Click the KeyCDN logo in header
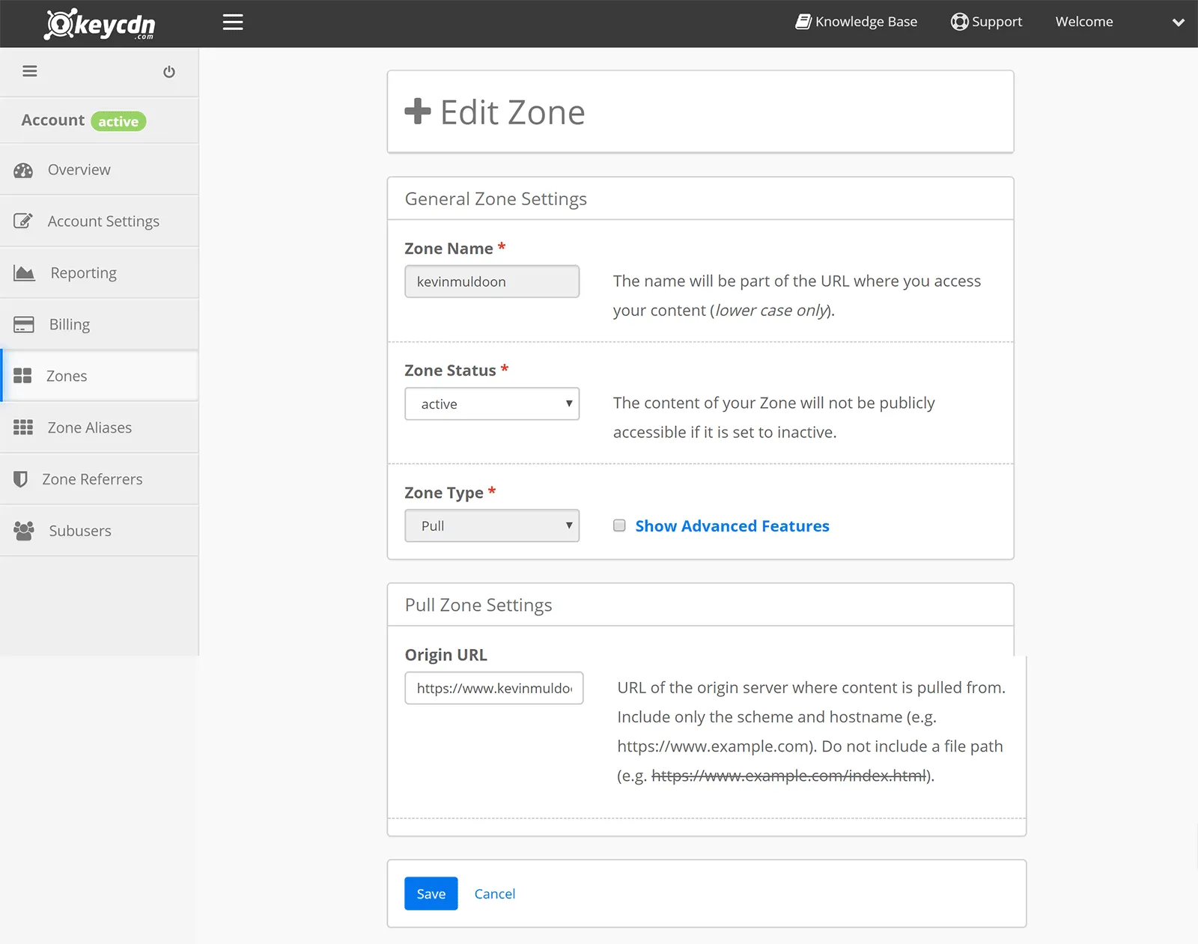 [100, 24]
